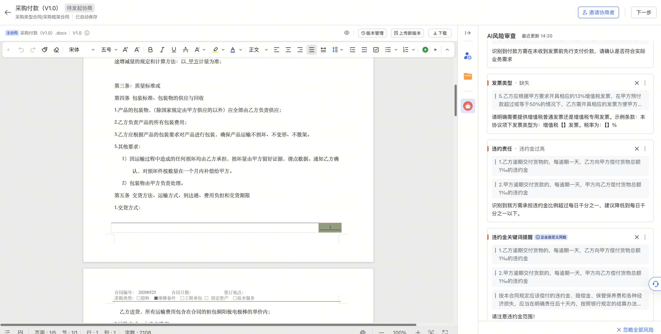Apply italic text formatting
Screen dimensions: 661x334
(162, 50)
